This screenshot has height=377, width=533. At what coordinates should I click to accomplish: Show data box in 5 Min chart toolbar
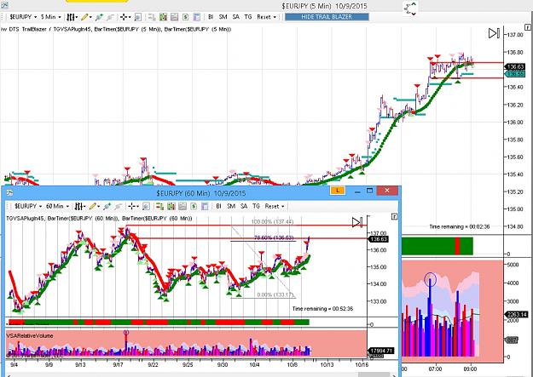pos(138,17)
